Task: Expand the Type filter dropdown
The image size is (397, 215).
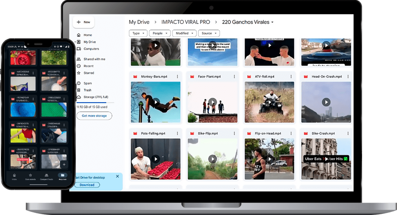Action: click(138, 33)
